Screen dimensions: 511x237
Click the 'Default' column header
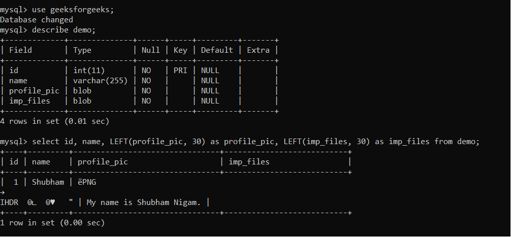217,50
